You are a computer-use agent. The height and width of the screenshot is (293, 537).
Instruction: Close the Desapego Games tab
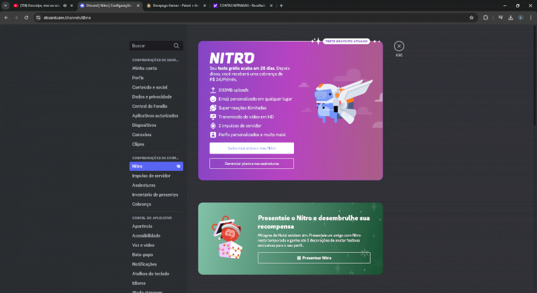tap(205, 5)
